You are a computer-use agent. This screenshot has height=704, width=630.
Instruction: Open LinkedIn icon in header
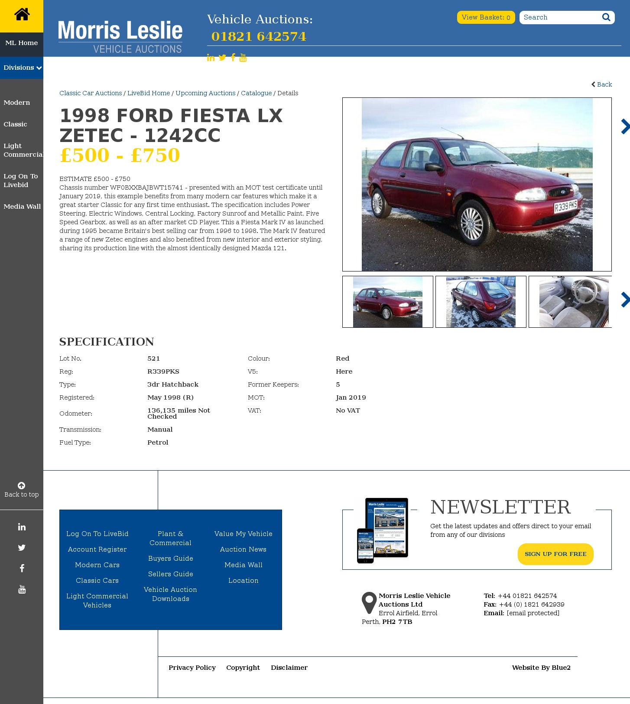(211, 58)
